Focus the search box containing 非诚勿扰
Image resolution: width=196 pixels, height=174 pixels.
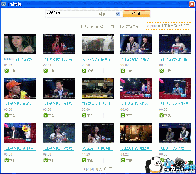(x=71, y=14)
